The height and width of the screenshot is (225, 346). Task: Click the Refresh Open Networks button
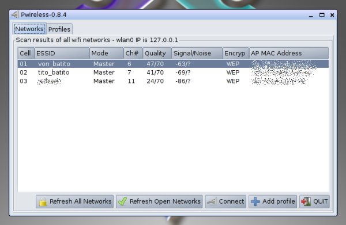[159, 201]
